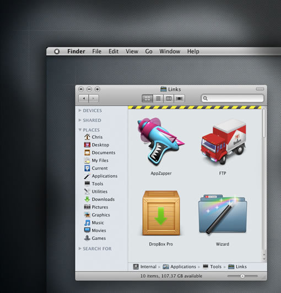Expand the SEARCH FOR section

80,248
